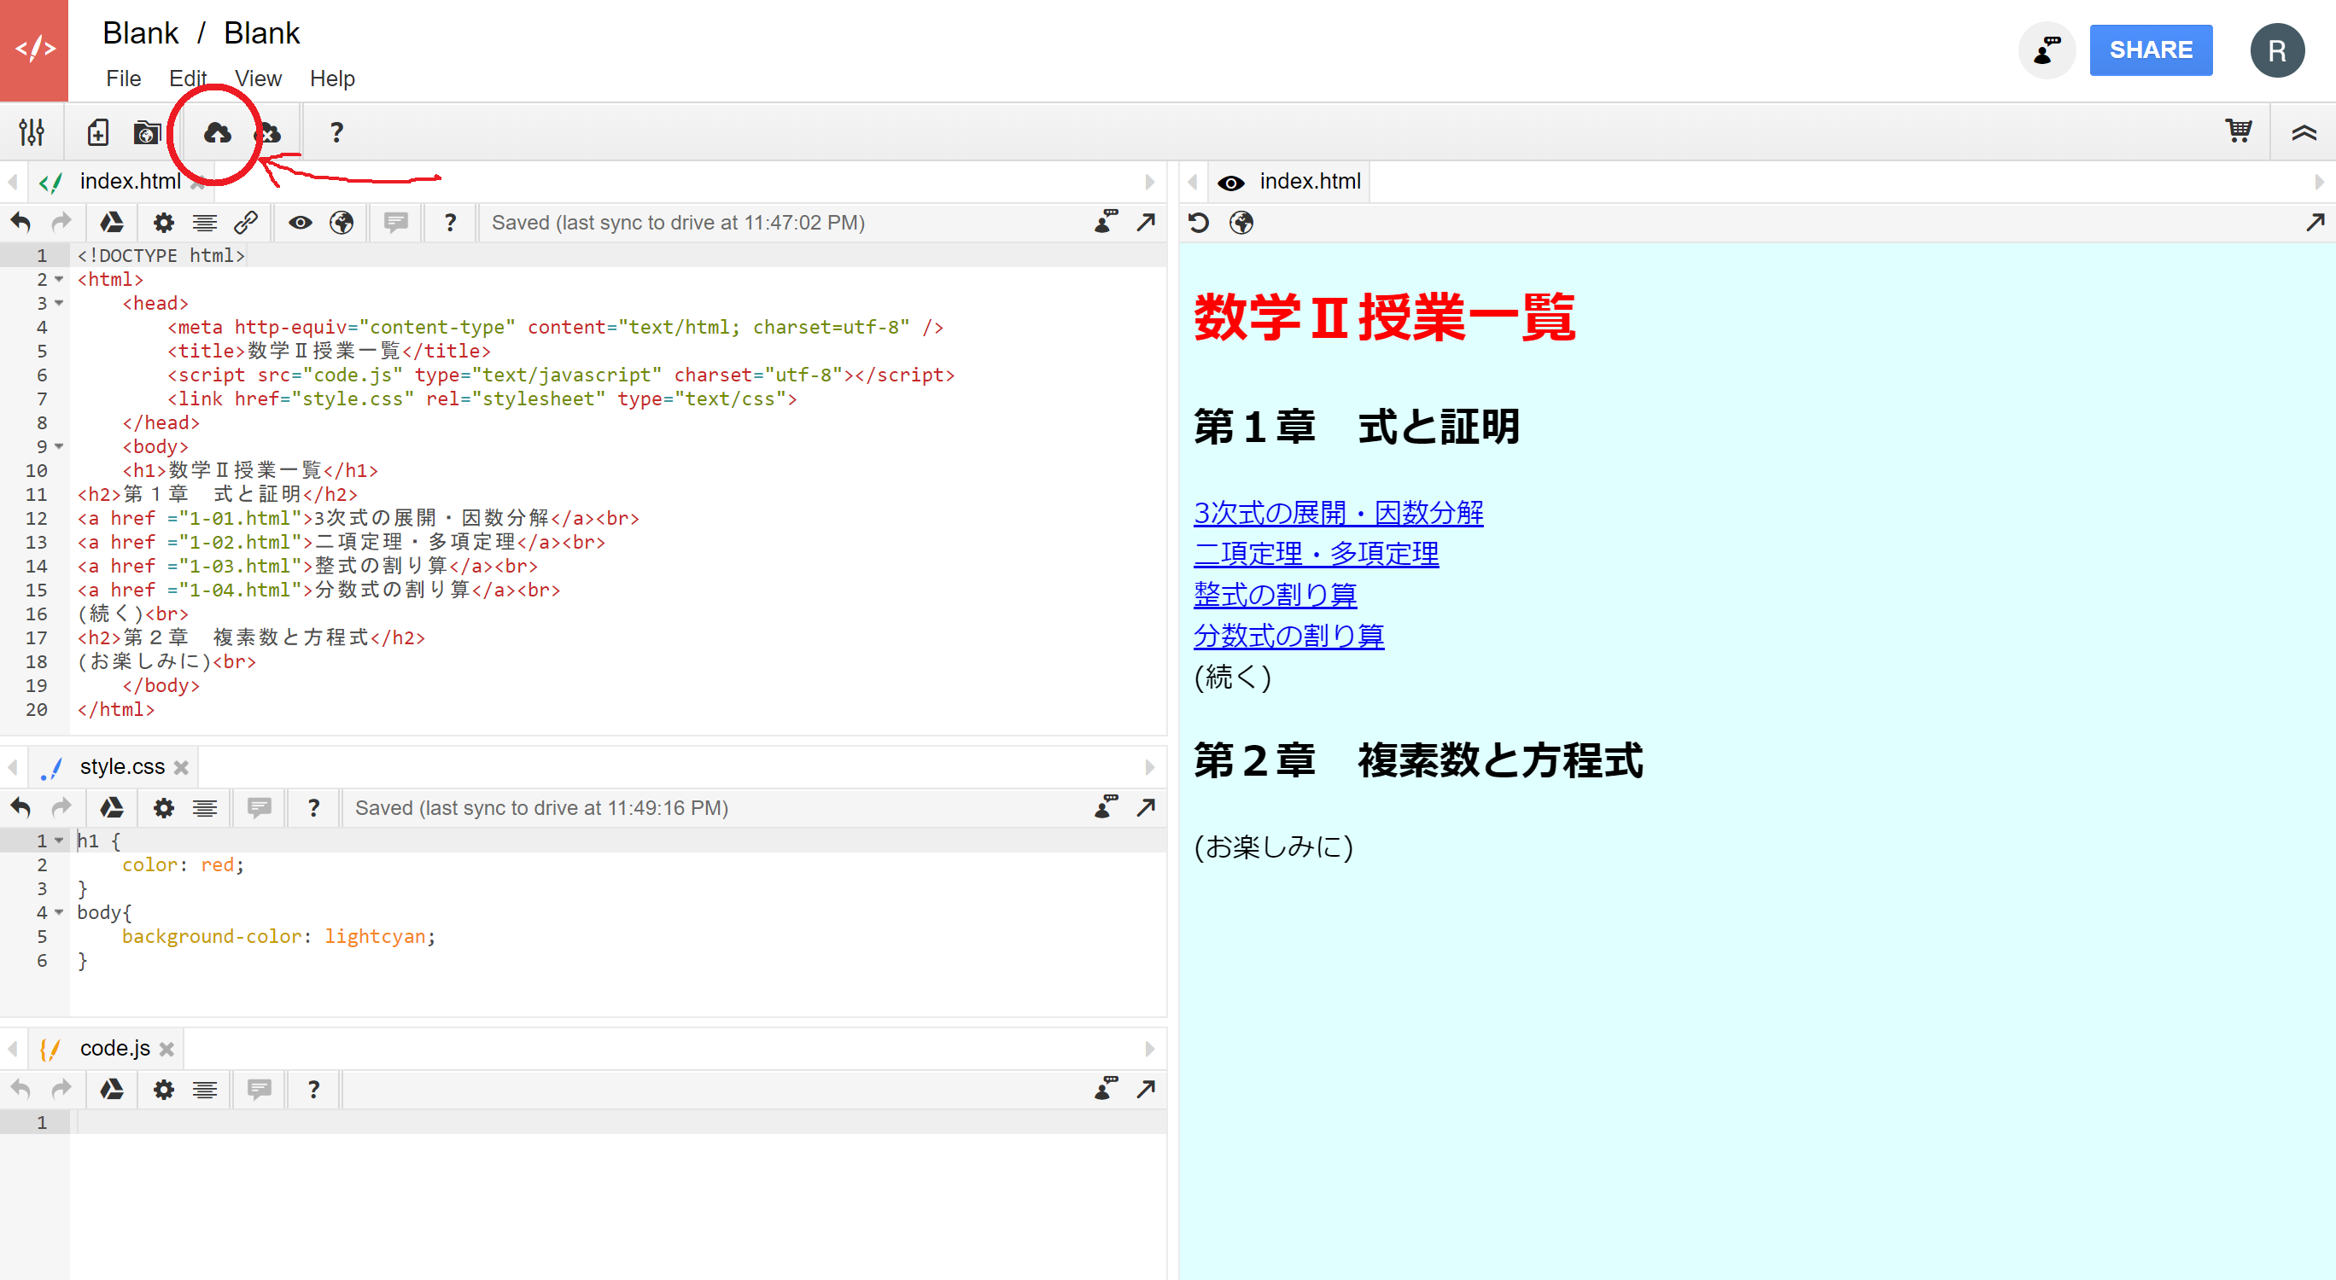
Task: Click the cloud upload save icon
Action: point(217,132)
